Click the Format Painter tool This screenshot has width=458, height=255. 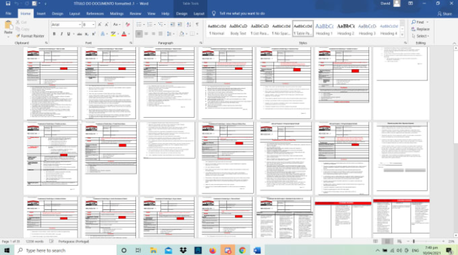tap(30, 36)
